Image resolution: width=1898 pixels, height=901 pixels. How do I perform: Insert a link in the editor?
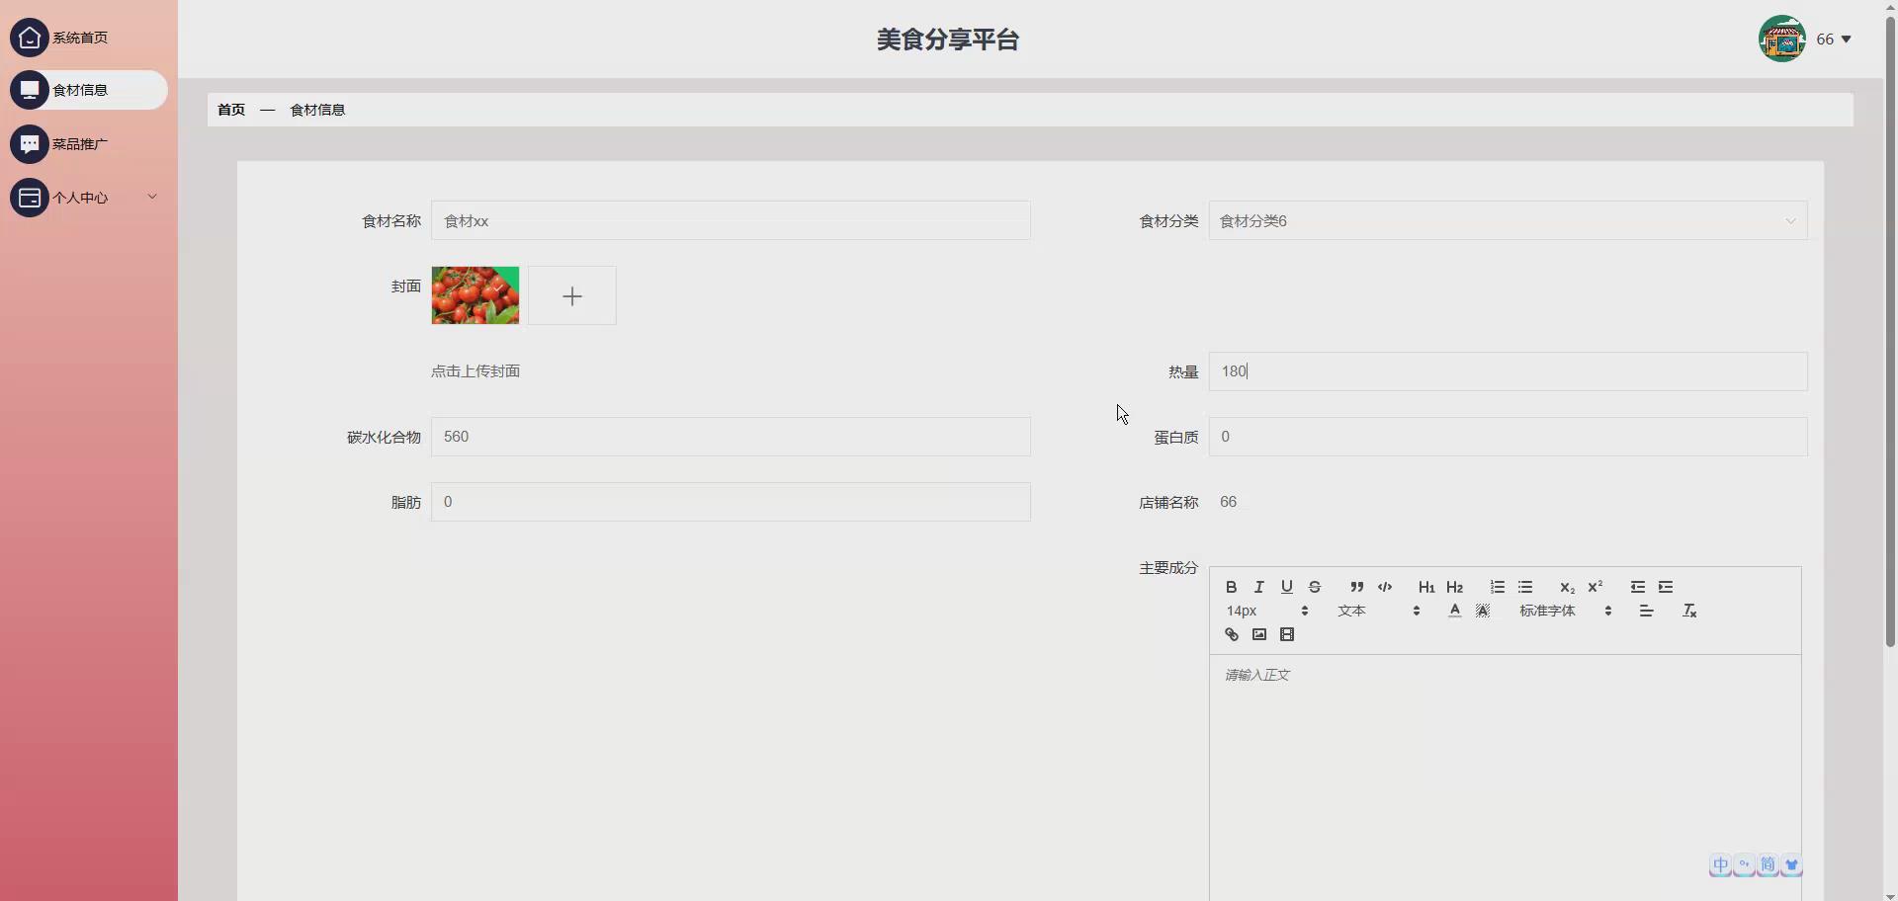pyautogui.click(x=1232, y=634)
